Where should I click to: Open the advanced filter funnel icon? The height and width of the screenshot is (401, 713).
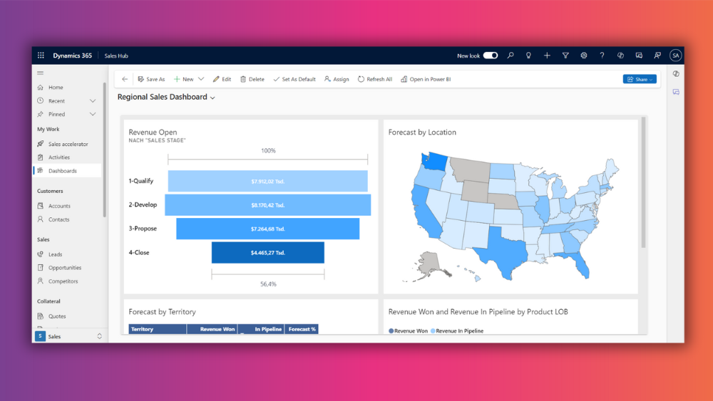565,56
